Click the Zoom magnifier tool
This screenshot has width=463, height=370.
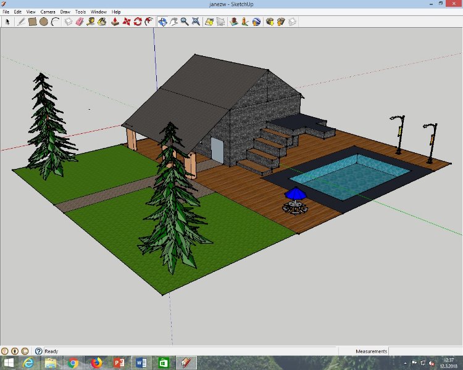pos(184,22)
